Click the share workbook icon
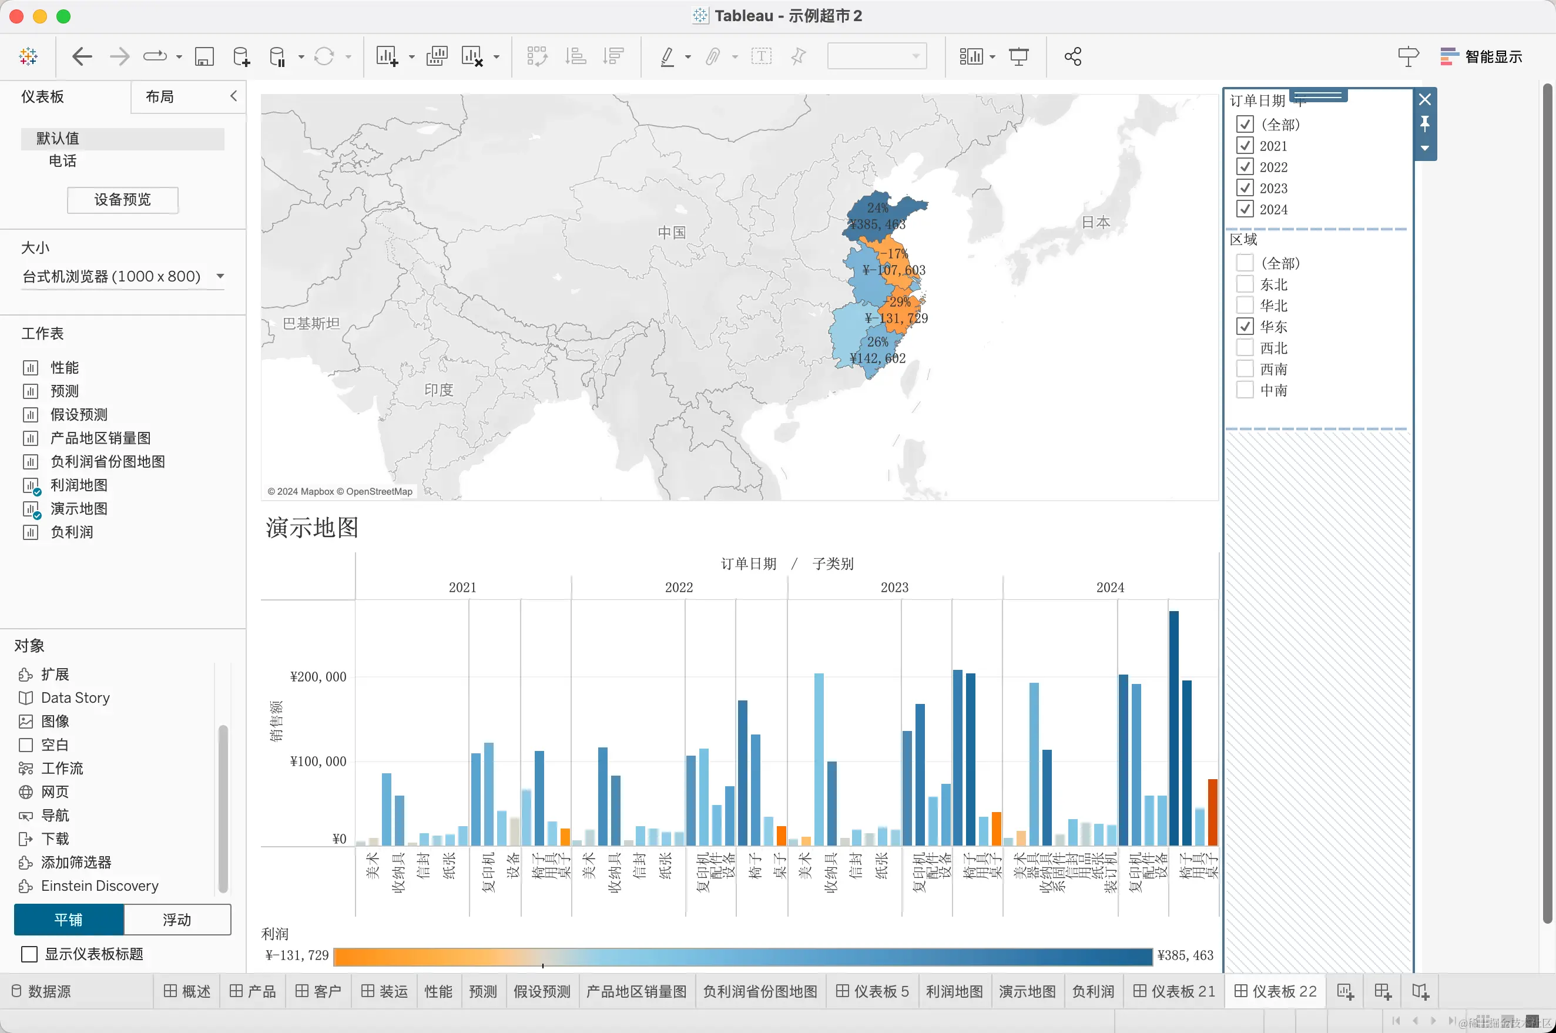Viewport: 1556px width, 1033px height. [1072, 56]
